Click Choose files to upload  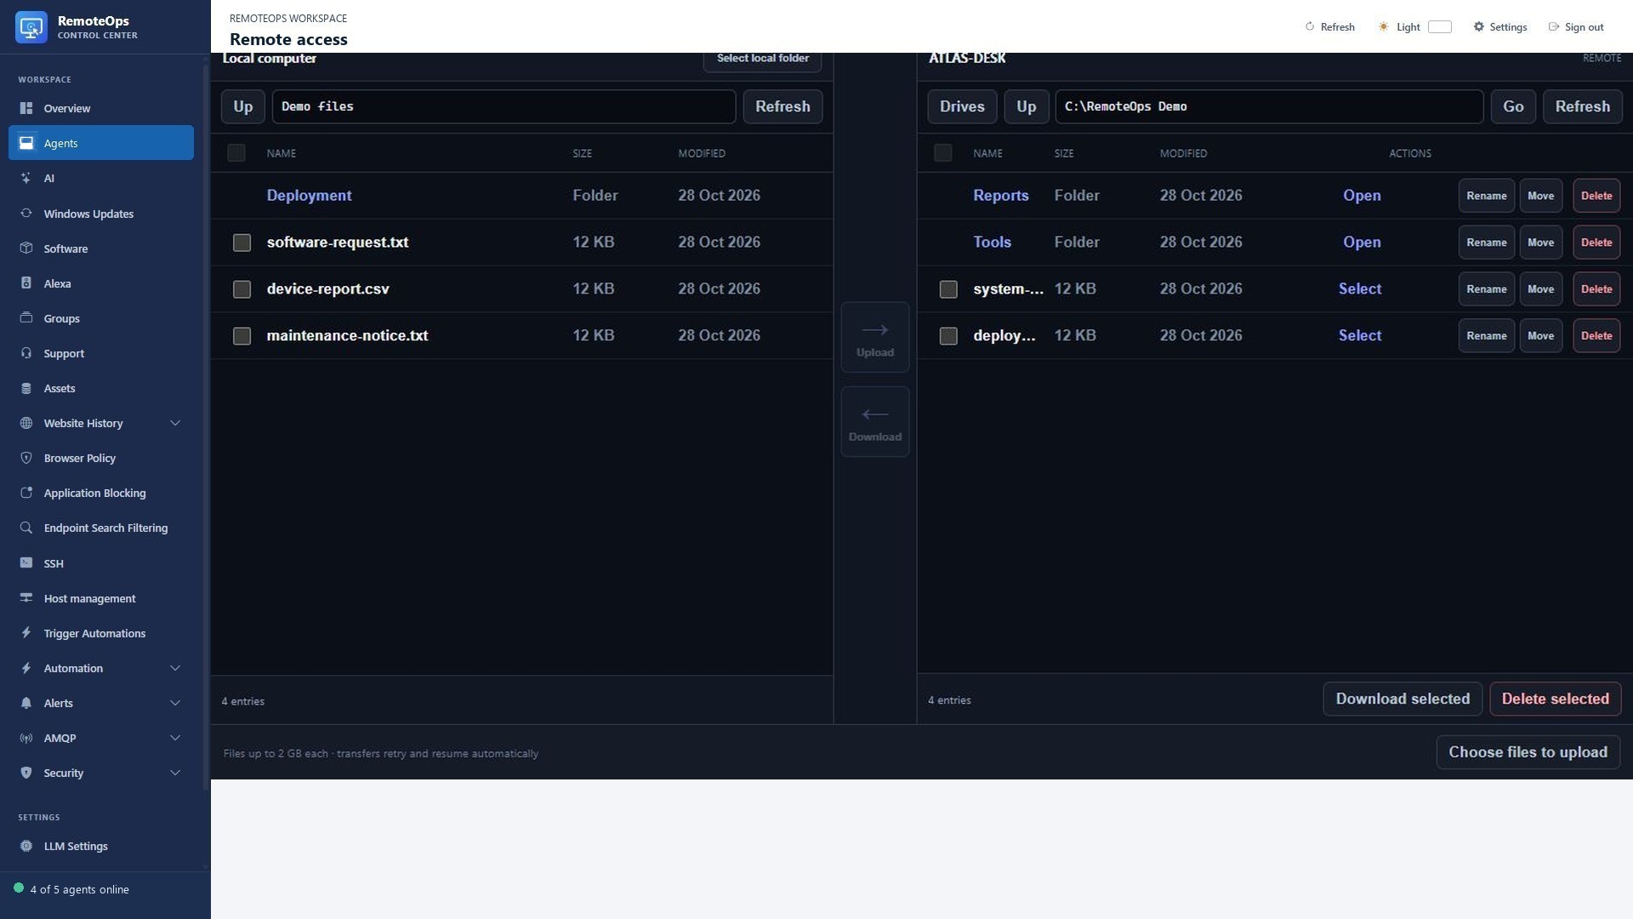point(1528,753)
